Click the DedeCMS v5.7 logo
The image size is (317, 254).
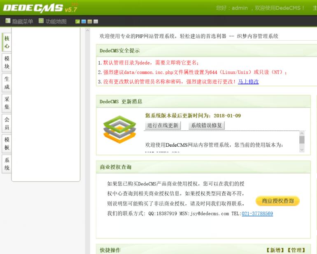click(40, 8)
